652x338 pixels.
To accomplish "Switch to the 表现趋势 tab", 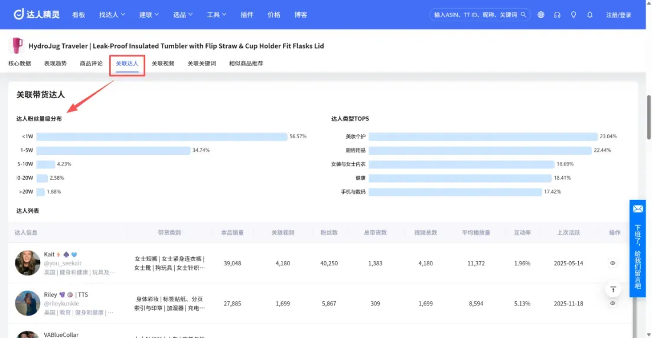I will tap(56, 64).
